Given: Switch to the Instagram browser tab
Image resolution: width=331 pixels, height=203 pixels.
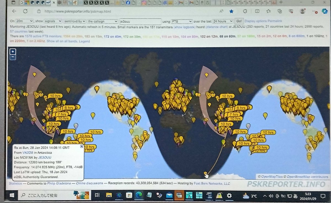Looking at the screenshot, I should (144, 3).
